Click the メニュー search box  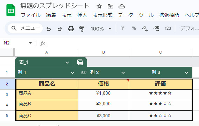point(25,28)
